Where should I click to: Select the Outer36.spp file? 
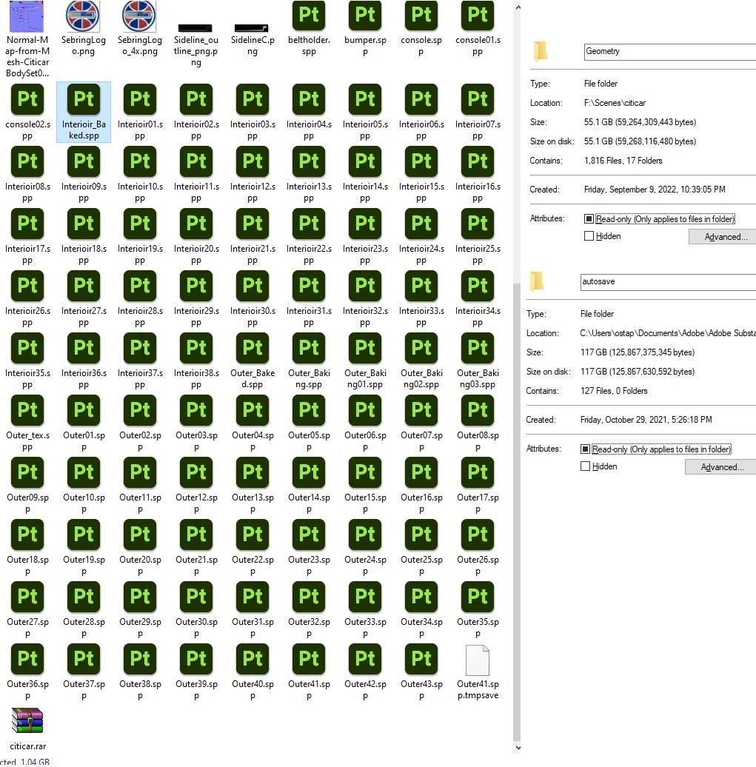coord(27,671)
